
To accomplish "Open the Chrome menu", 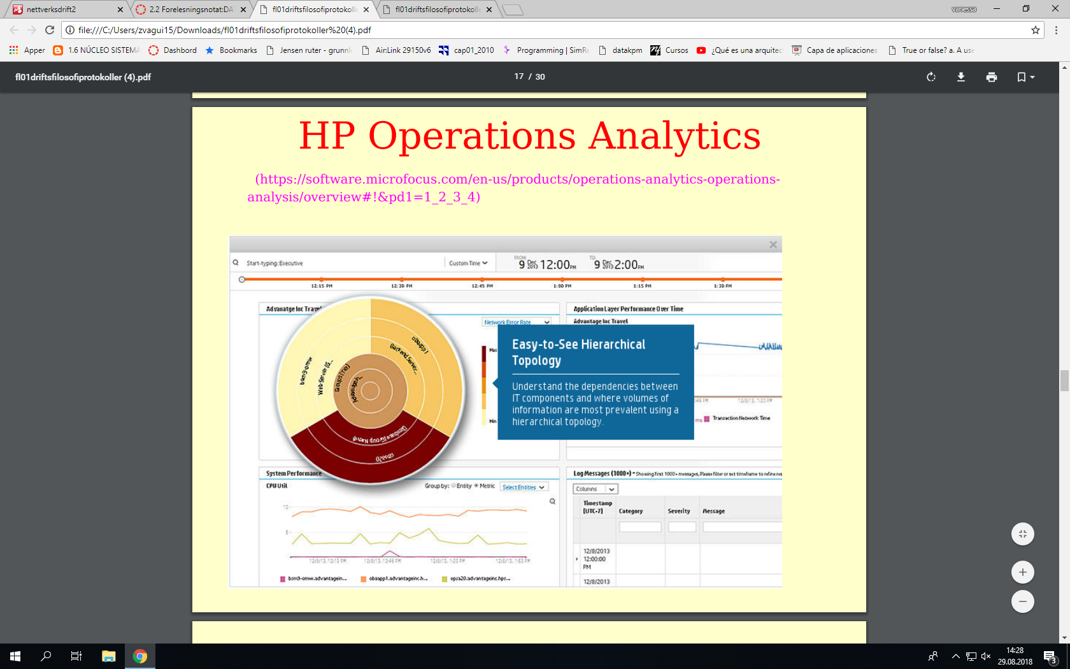I will click(1056, 30).
